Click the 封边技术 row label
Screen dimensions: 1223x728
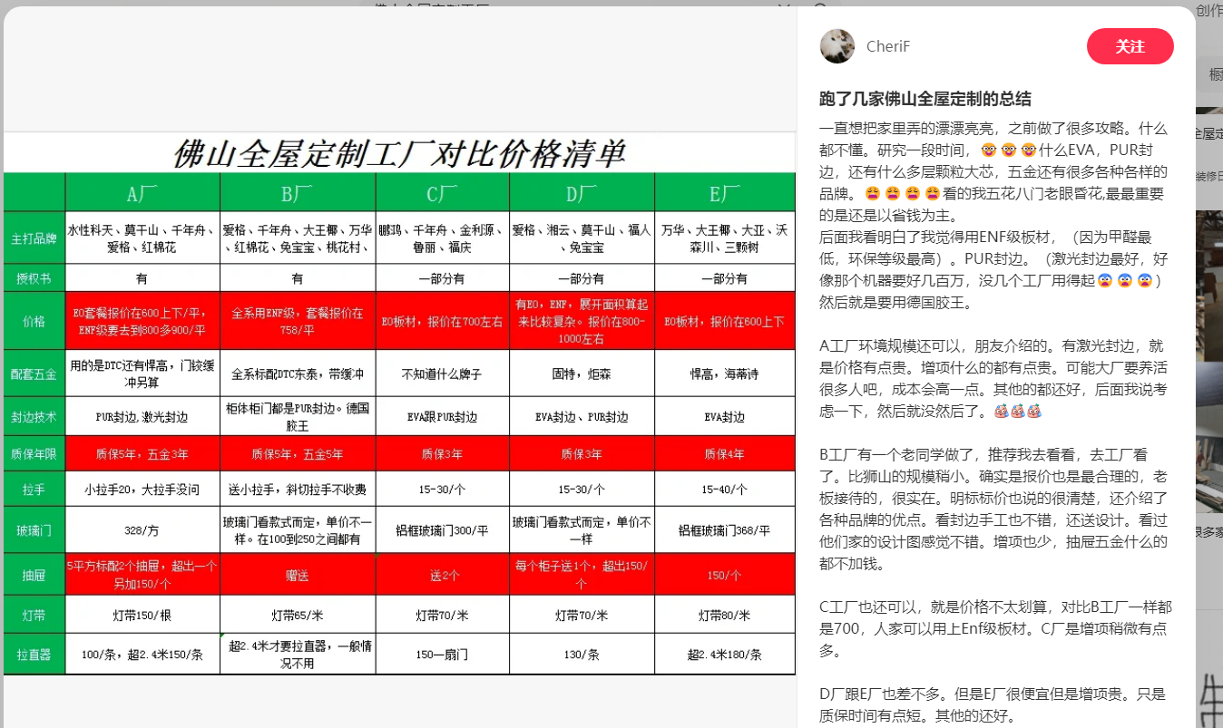tap(34, 417)
